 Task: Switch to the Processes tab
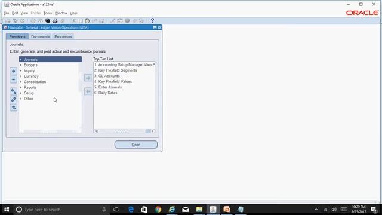tap(63, 36)
